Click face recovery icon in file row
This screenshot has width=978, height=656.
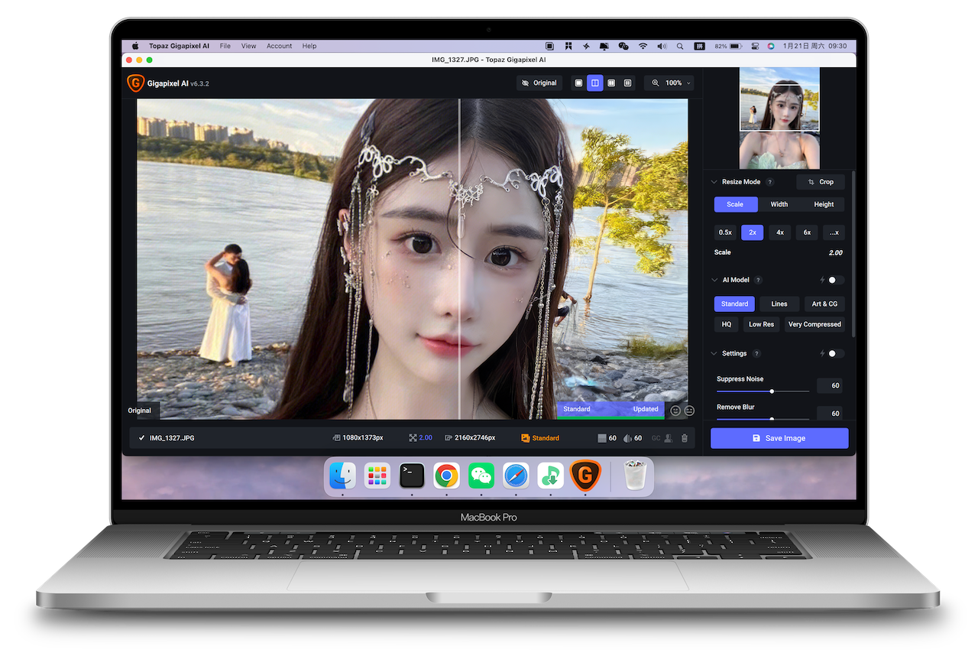point(669,438)
